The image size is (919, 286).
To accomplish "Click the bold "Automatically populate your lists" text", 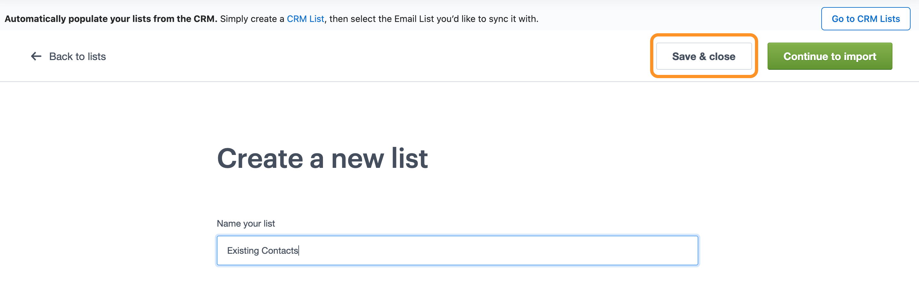I will (x=111, y=19).
